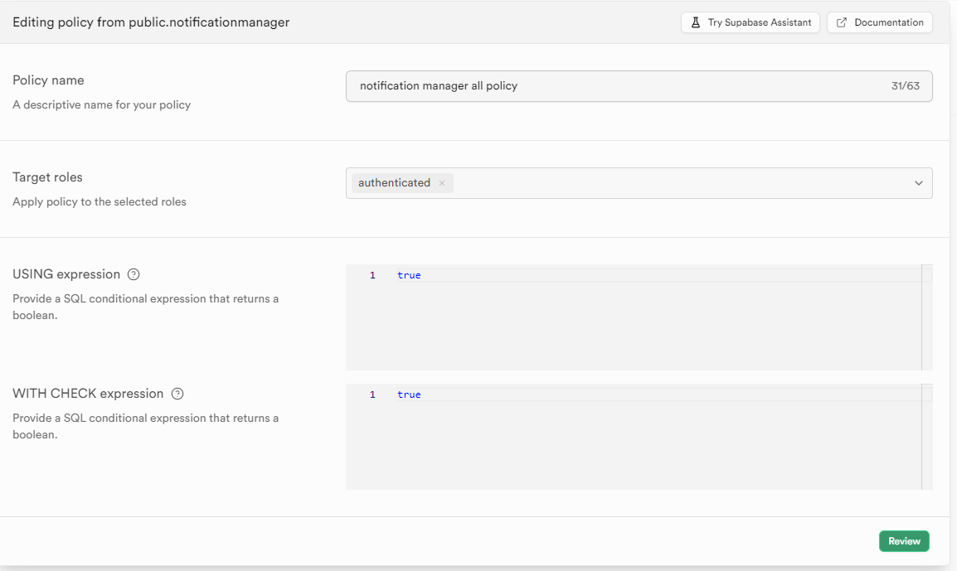957x571 pixels.
Task: Place cursor on 'true' in WITH CHECK expression
Action: pos(409,394)
